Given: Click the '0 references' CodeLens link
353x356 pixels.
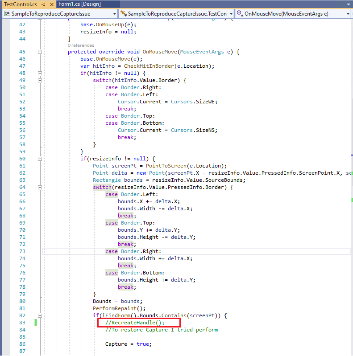Looking at the screenshot, I should [x=81, y=45].
